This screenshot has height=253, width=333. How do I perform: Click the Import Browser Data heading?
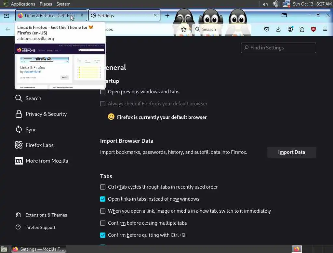(127, 141)
